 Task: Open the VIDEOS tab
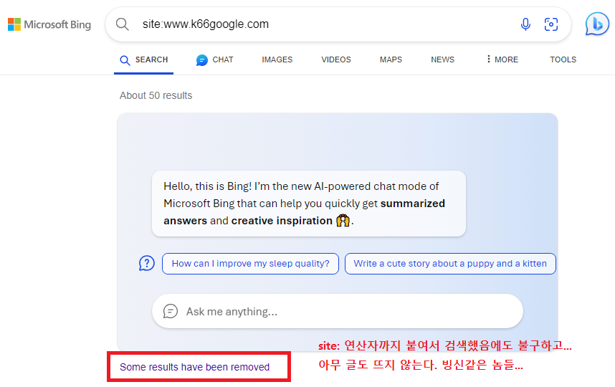click(x=336, y=59)
